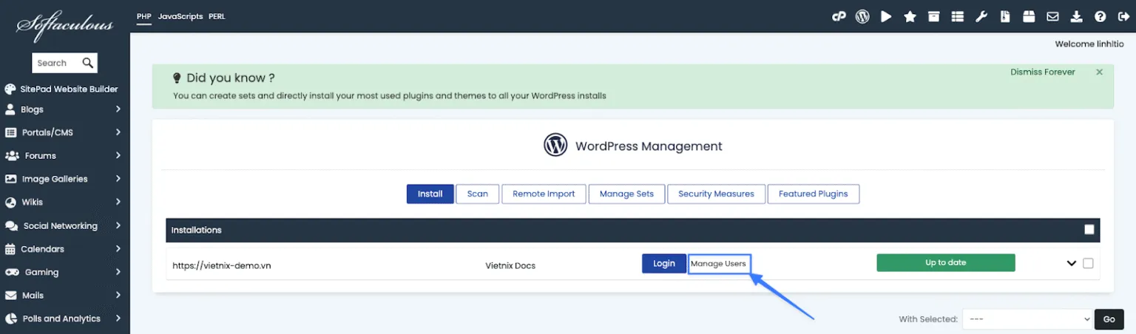Expand the Image Galleries sidebar category
1136x334 pixels.
pos(118,179)
